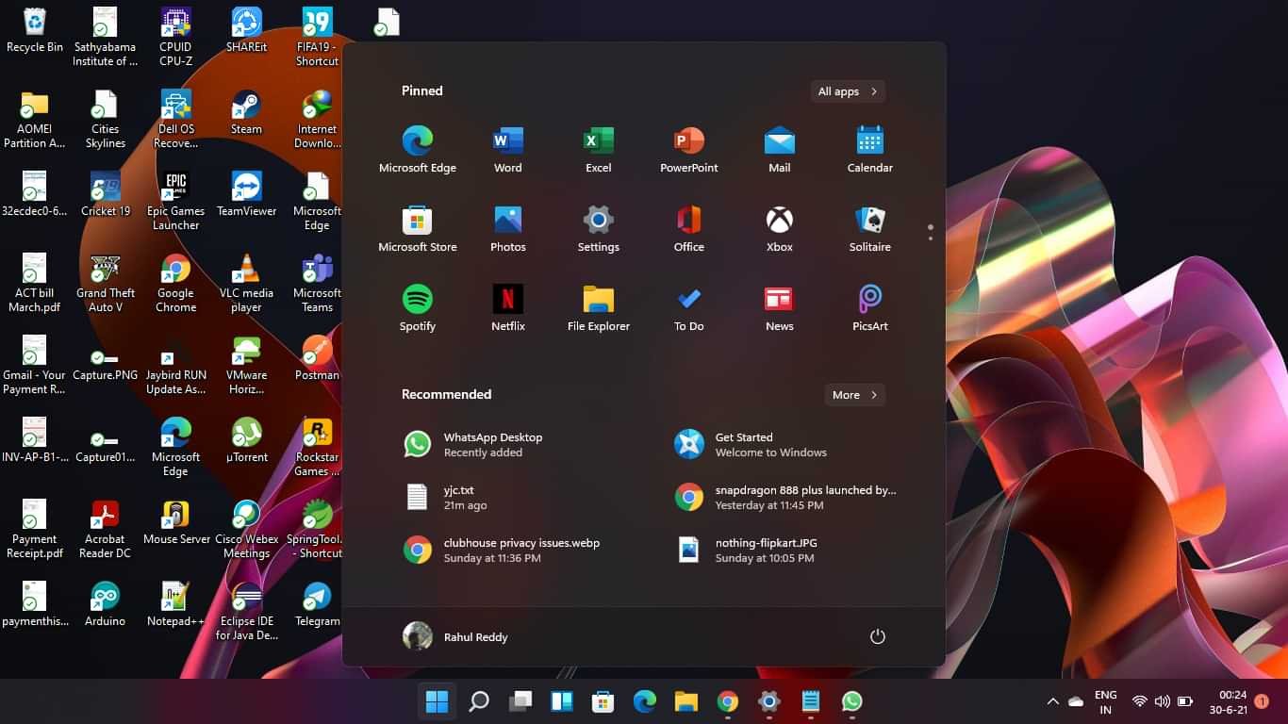Expand More recommended items
The image size is (1288, 724).
[x=855, y=395]
